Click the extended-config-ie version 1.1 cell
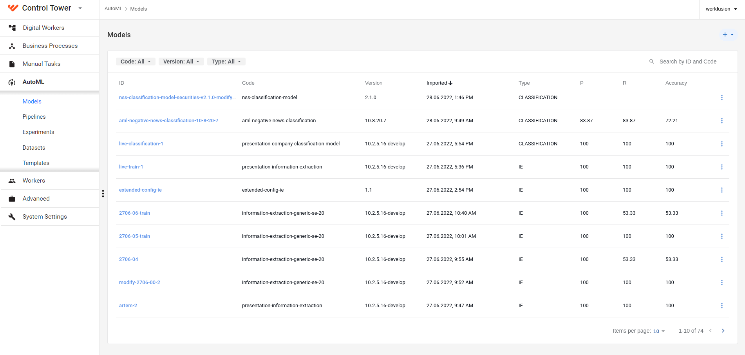Image resolution: width=745 pixels, height=355 pixels. (x=369, y=190)
